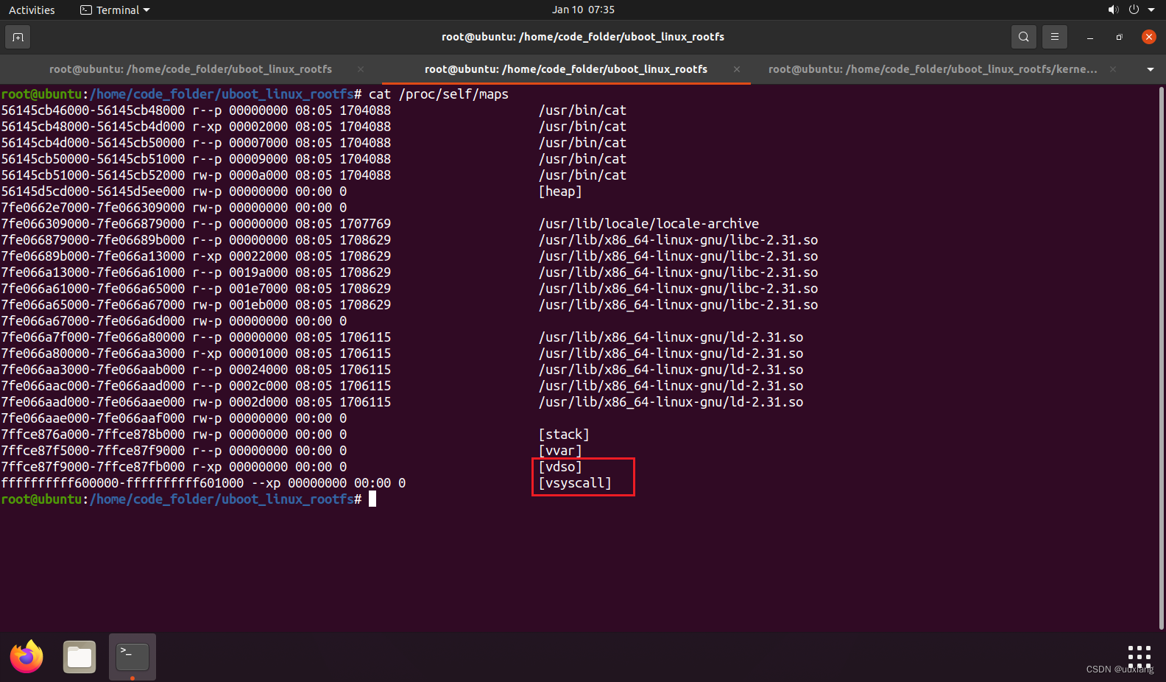1166x682 pixels.
Task: Switch to the uboot_linux_rootfs/kerne... tab
Action: click(933, 69)
